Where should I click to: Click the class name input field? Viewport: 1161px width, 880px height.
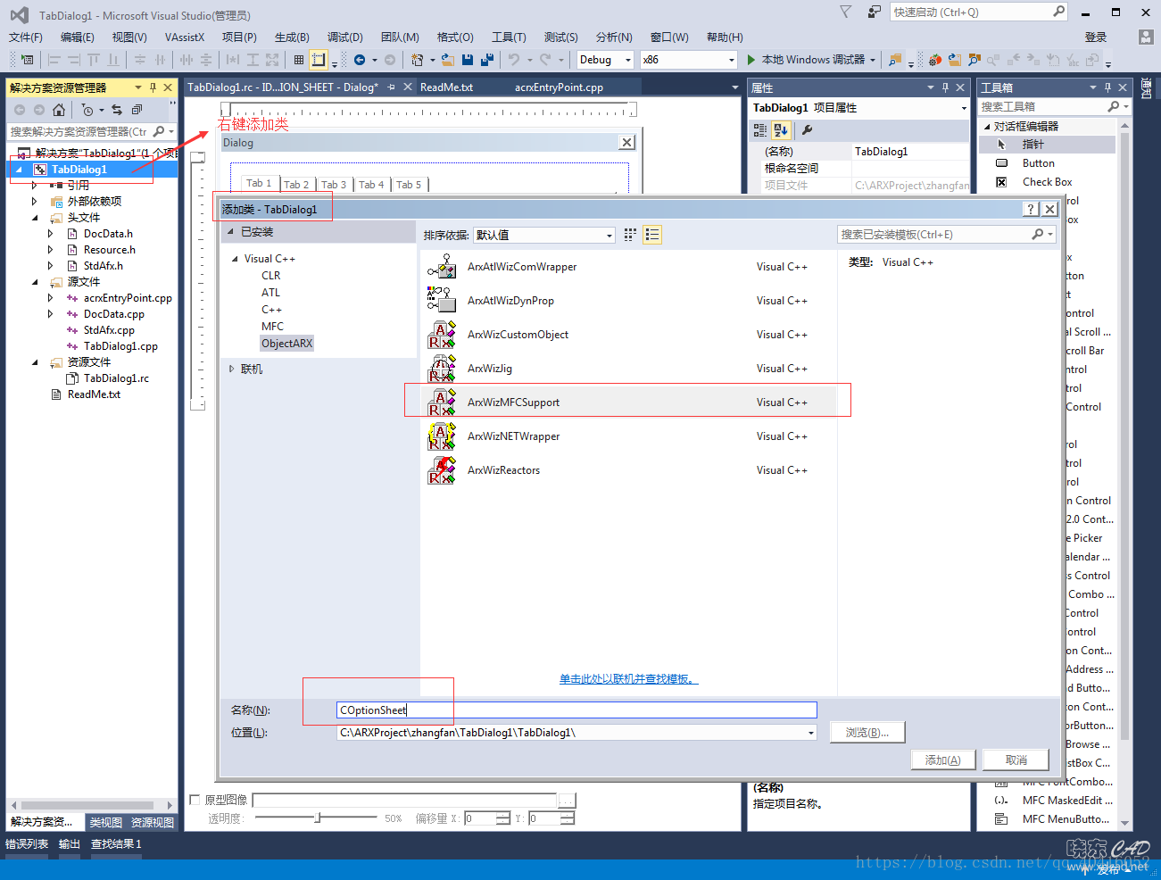[x=576, y=710]
